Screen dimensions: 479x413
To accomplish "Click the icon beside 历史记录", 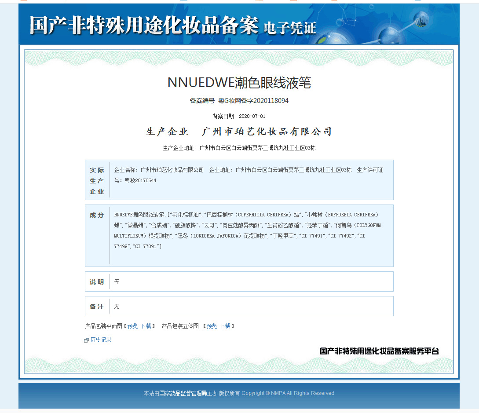I will click(x=87, y=340).
